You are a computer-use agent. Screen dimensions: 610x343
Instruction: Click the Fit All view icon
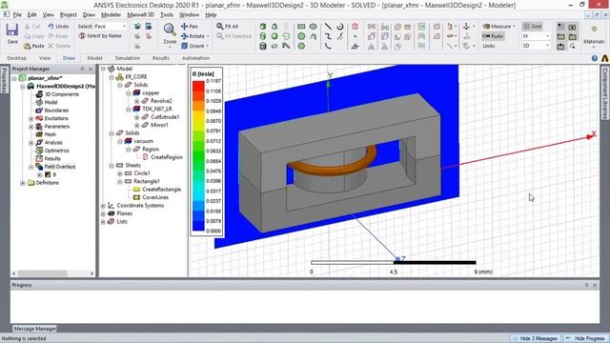pyautogui.click(x=228, y=26)
